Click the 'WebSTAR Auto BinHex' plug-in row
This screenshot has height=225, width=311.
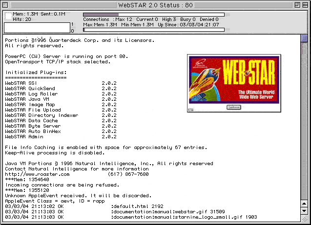61,131
